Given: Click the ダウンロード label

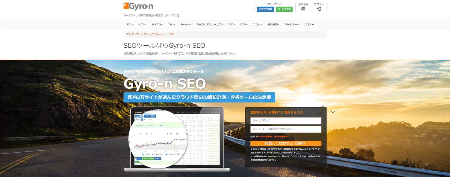Looking at the screenshot, I should (275, 4).
